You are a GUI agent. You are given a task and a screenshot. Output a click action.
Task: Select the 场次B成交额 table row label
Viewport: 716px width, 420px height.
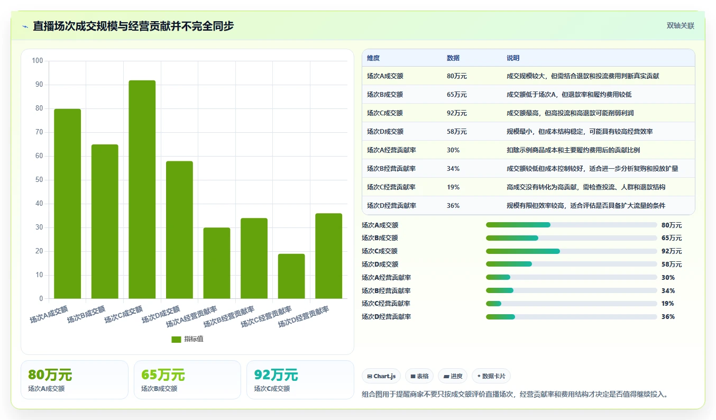point(385,95)
